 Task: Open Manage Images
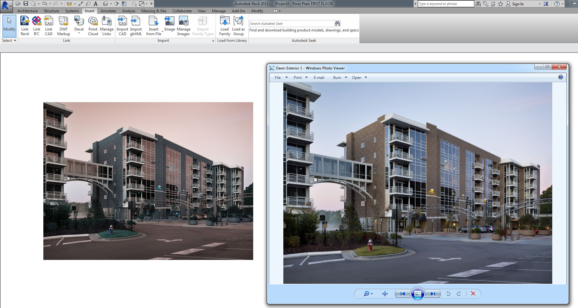[x=183, y=26]
